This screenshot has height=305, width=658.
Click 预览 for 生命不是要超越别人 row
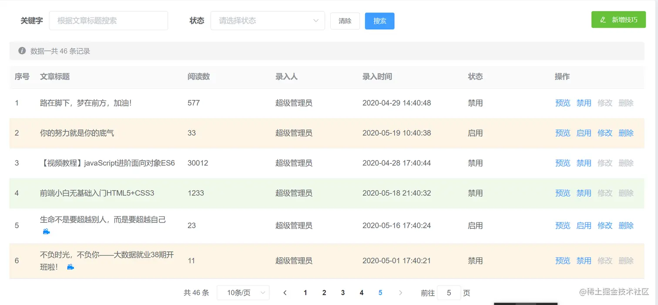click(x=563, y=225)
